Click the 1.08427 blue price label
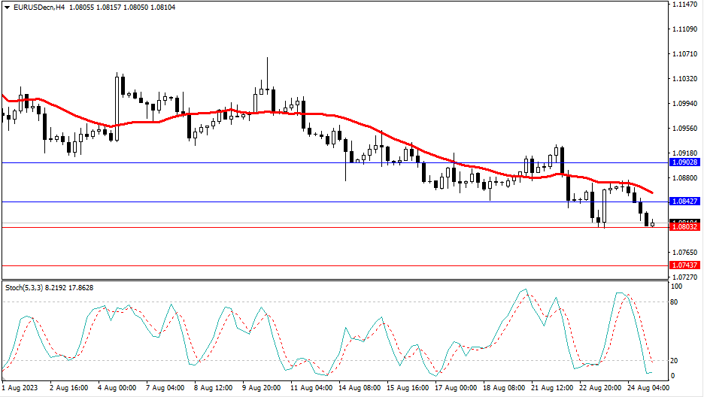 [x=684, y=202]
